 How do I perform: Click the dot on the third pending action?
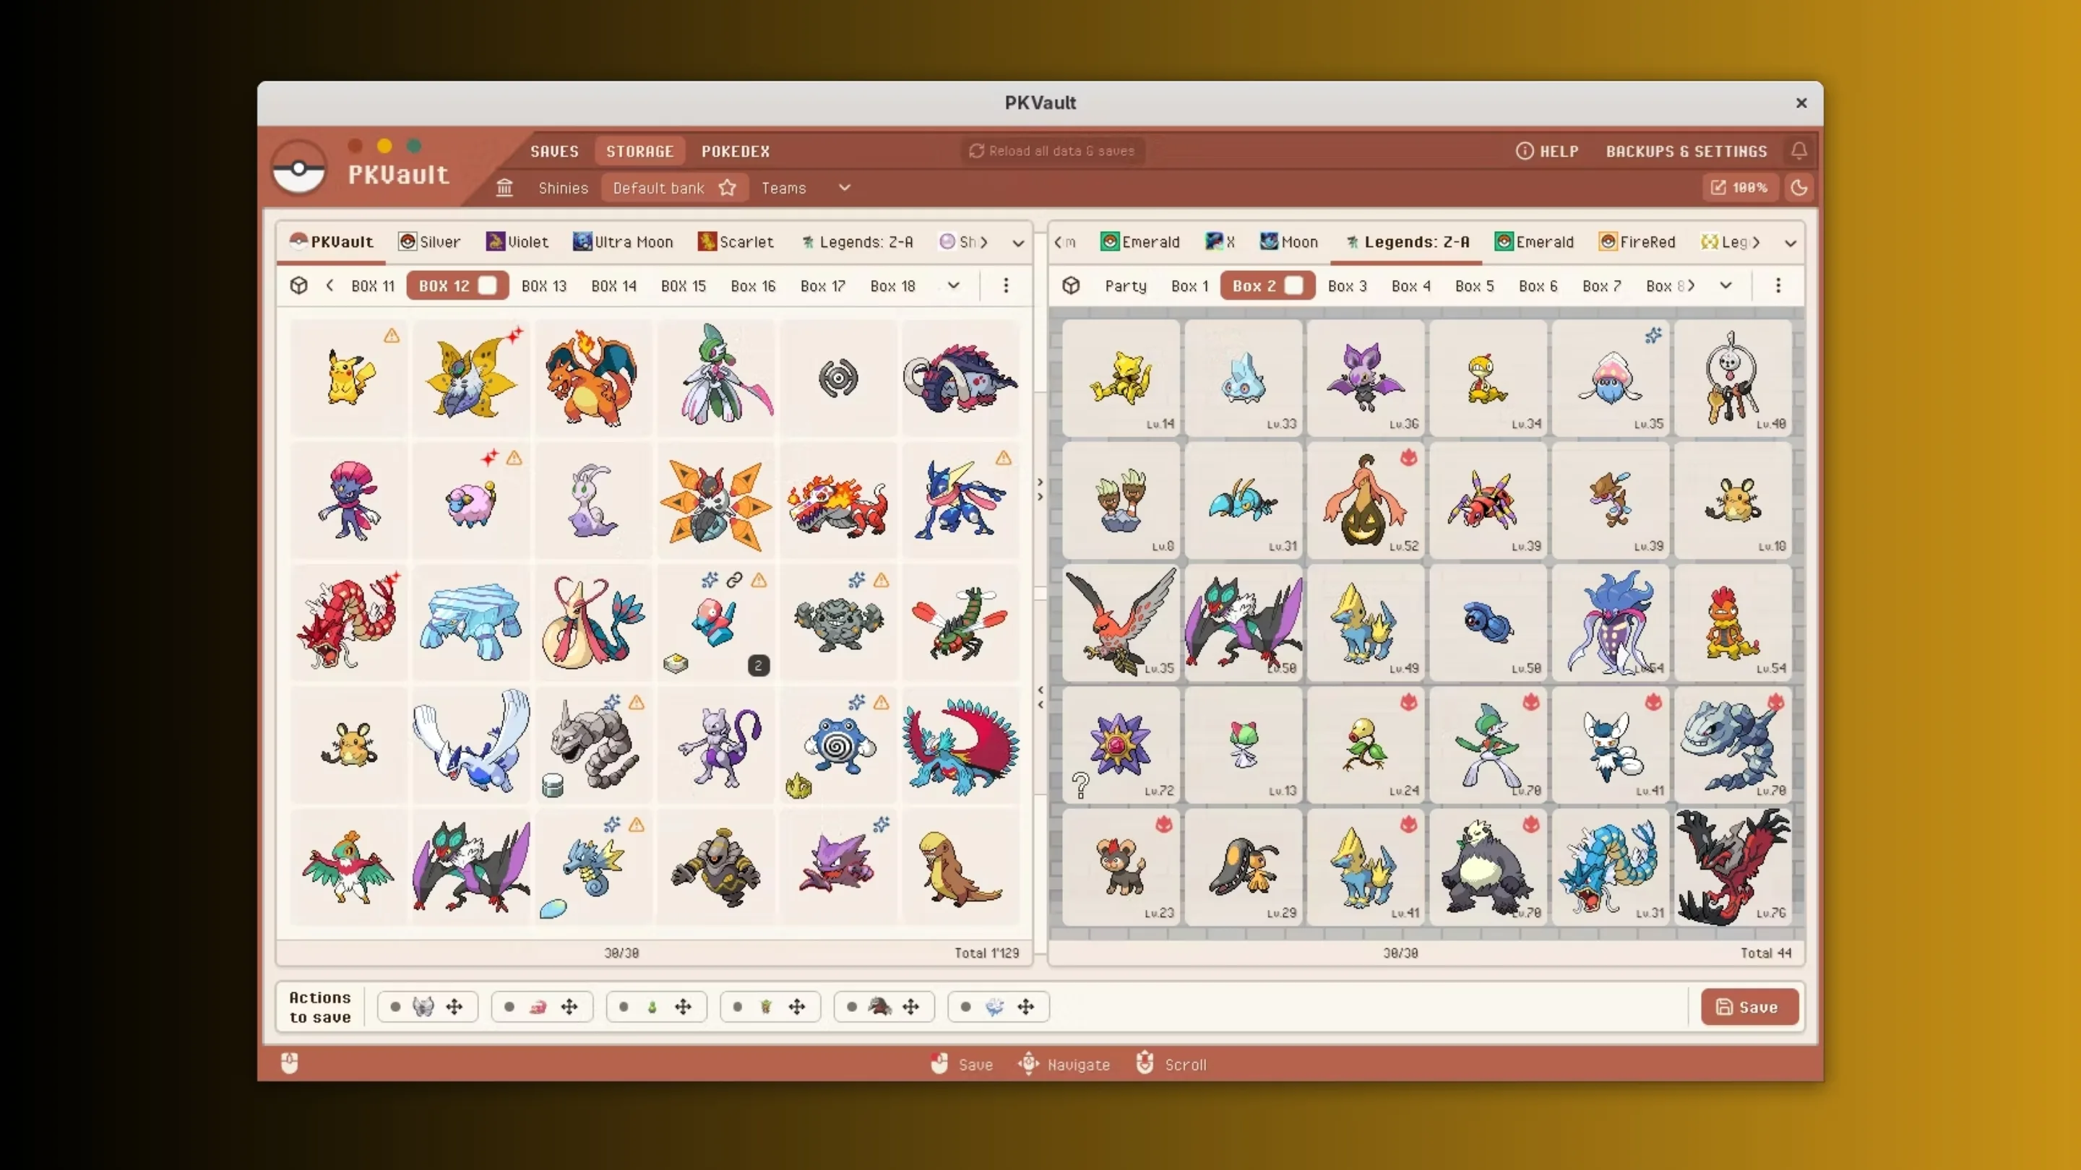(x=624, y=1006)
